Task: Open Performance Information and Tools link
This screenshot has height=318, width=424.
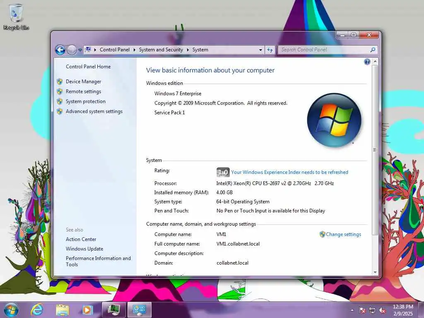Action: click(98, 262)
